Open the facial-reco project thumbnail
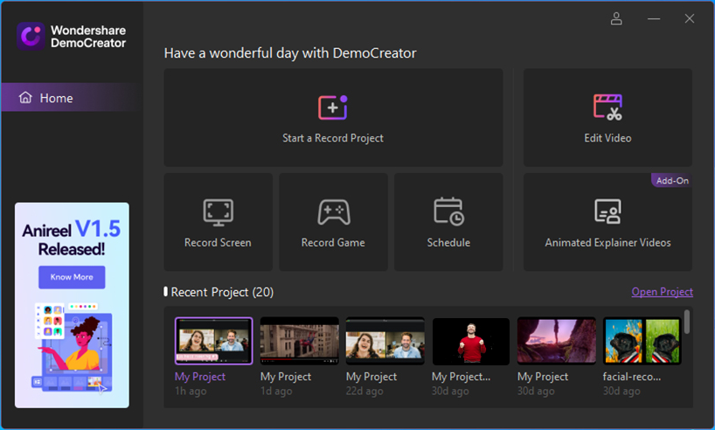 click(x=642, y=341)
